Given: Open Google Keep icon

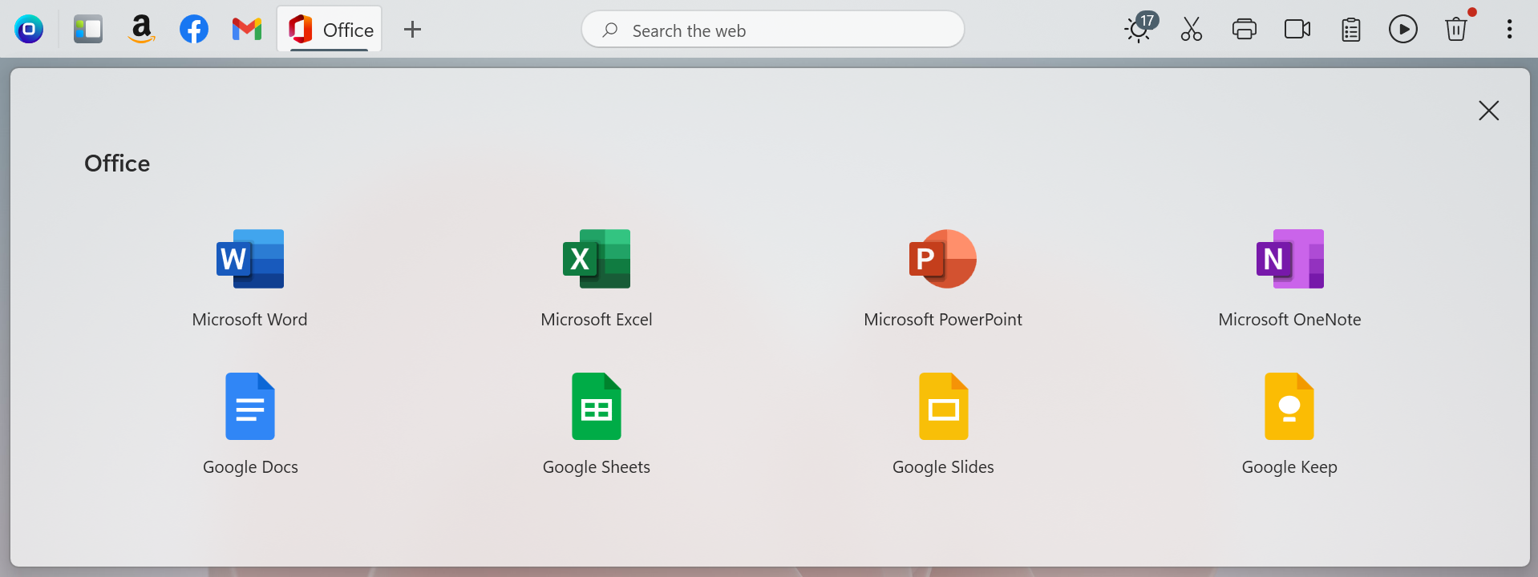Looking at the screenshot, I should [1289, 406].
